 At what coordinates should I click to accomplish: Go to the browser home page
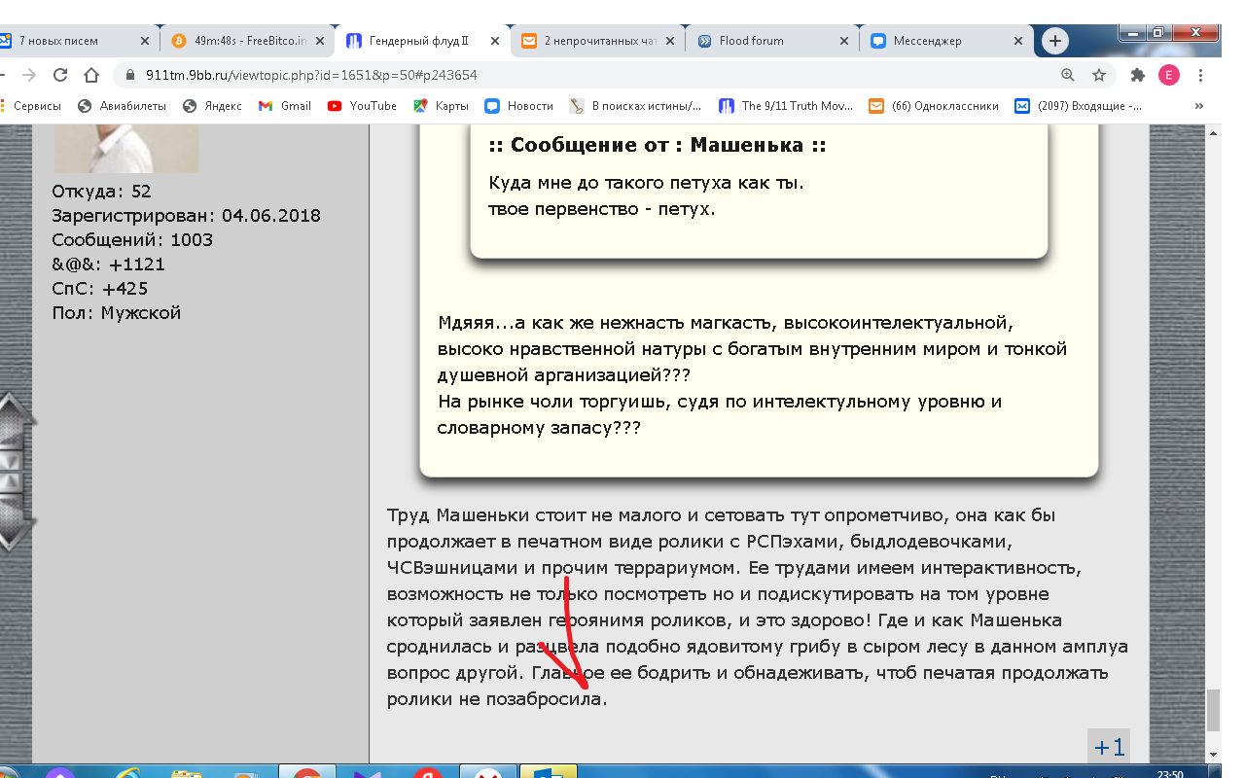91,75
